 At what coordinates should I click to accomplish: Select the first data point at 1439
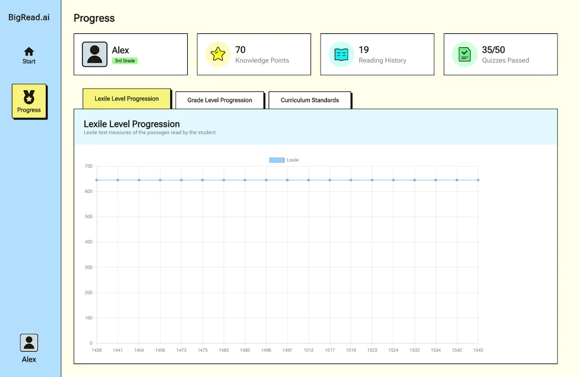(97, 180)
